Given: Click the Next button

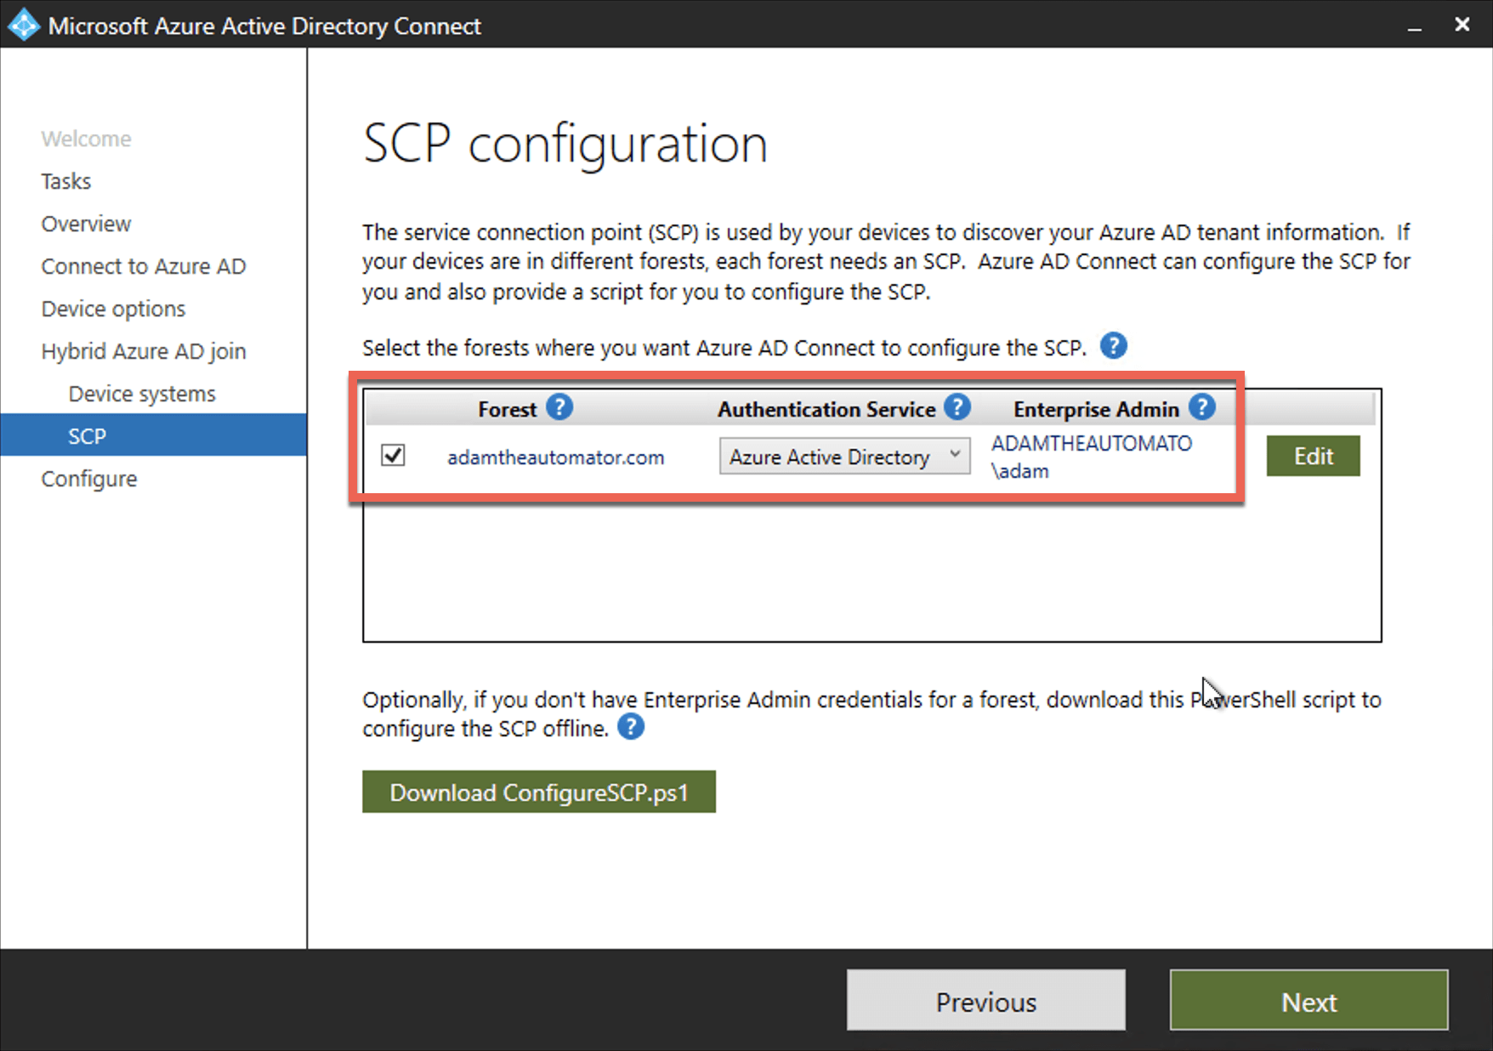Looking at the screenshot, I should (1309, 1001).
